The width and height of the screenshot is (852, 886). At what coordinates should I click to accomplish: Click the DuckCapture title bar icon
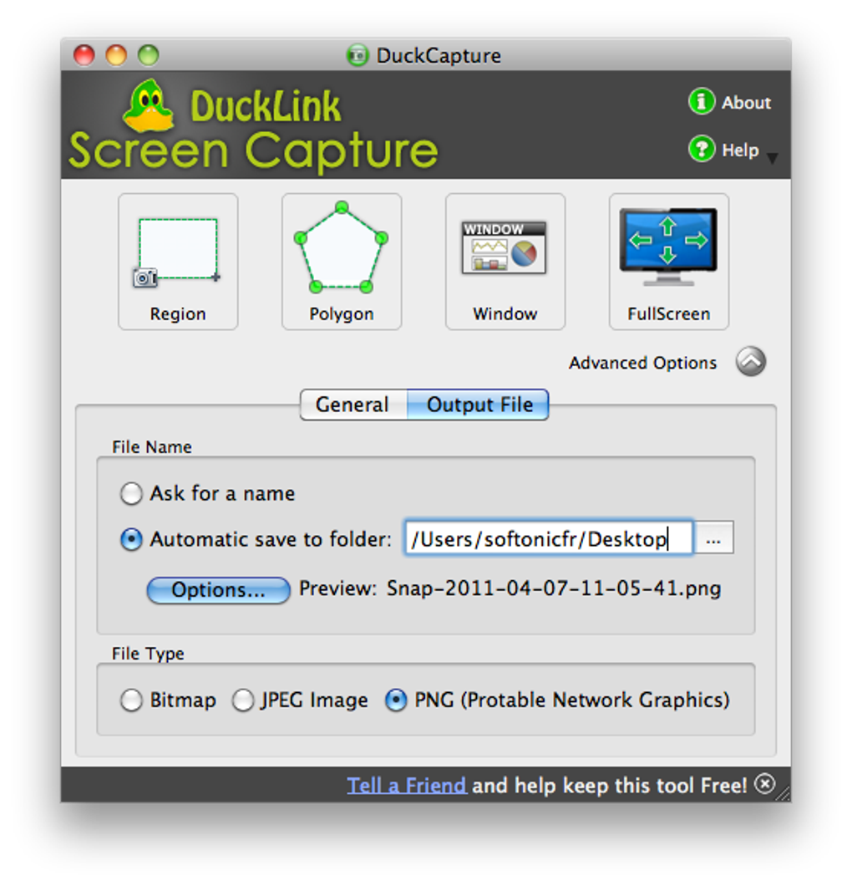(357, 55)
